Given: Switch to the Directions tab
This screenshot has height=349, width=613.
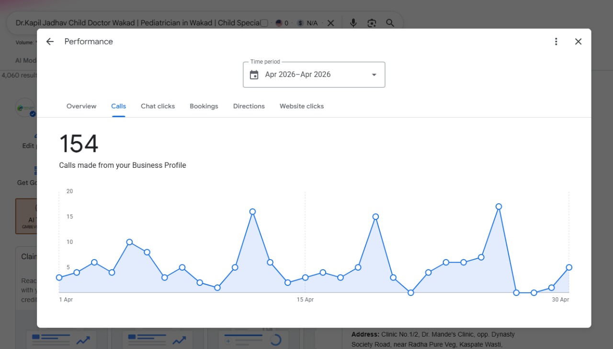Looking at the screenshot, I should pos(249,106).
